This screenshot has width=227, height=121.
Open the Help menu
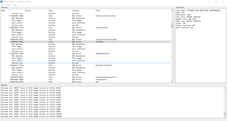[15, 5]
